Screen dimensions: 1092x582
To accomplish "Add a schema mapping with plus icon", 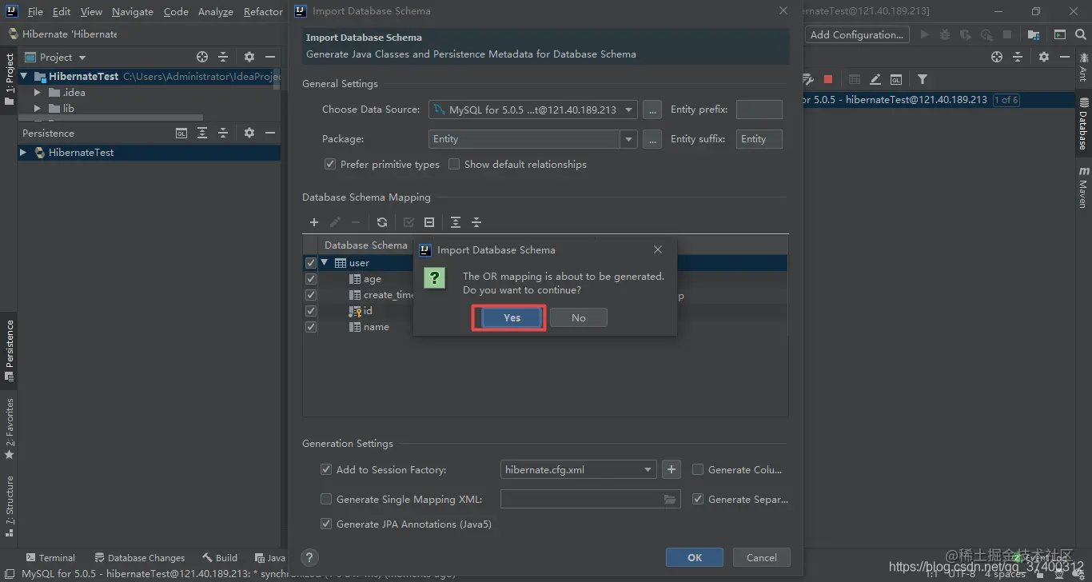I will pos(314,222).
